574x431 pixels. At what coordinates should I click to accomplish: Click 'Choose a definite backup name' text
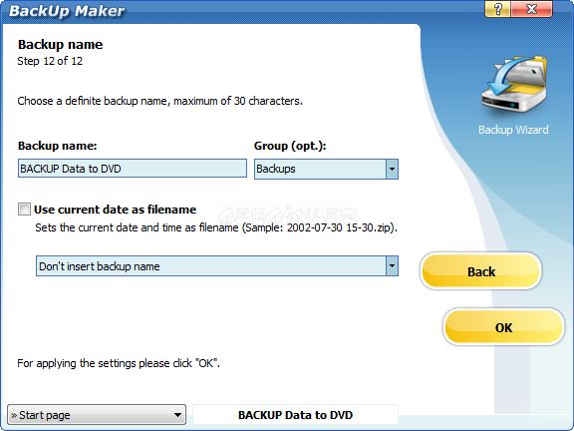click(x=160, y=101)
